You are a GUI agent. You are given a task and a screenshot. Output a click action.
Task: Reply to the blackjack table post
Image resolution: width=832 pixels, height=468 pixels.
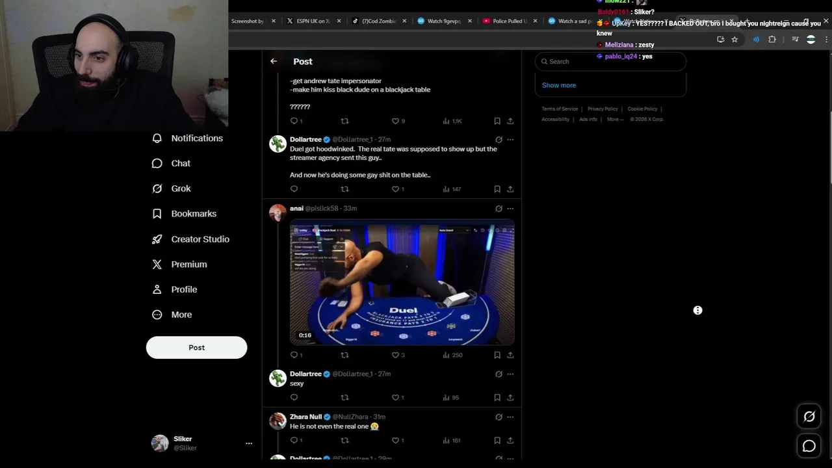click(294, 121)
